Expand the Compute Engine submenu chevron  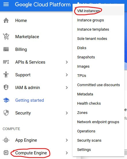(67, 153)
